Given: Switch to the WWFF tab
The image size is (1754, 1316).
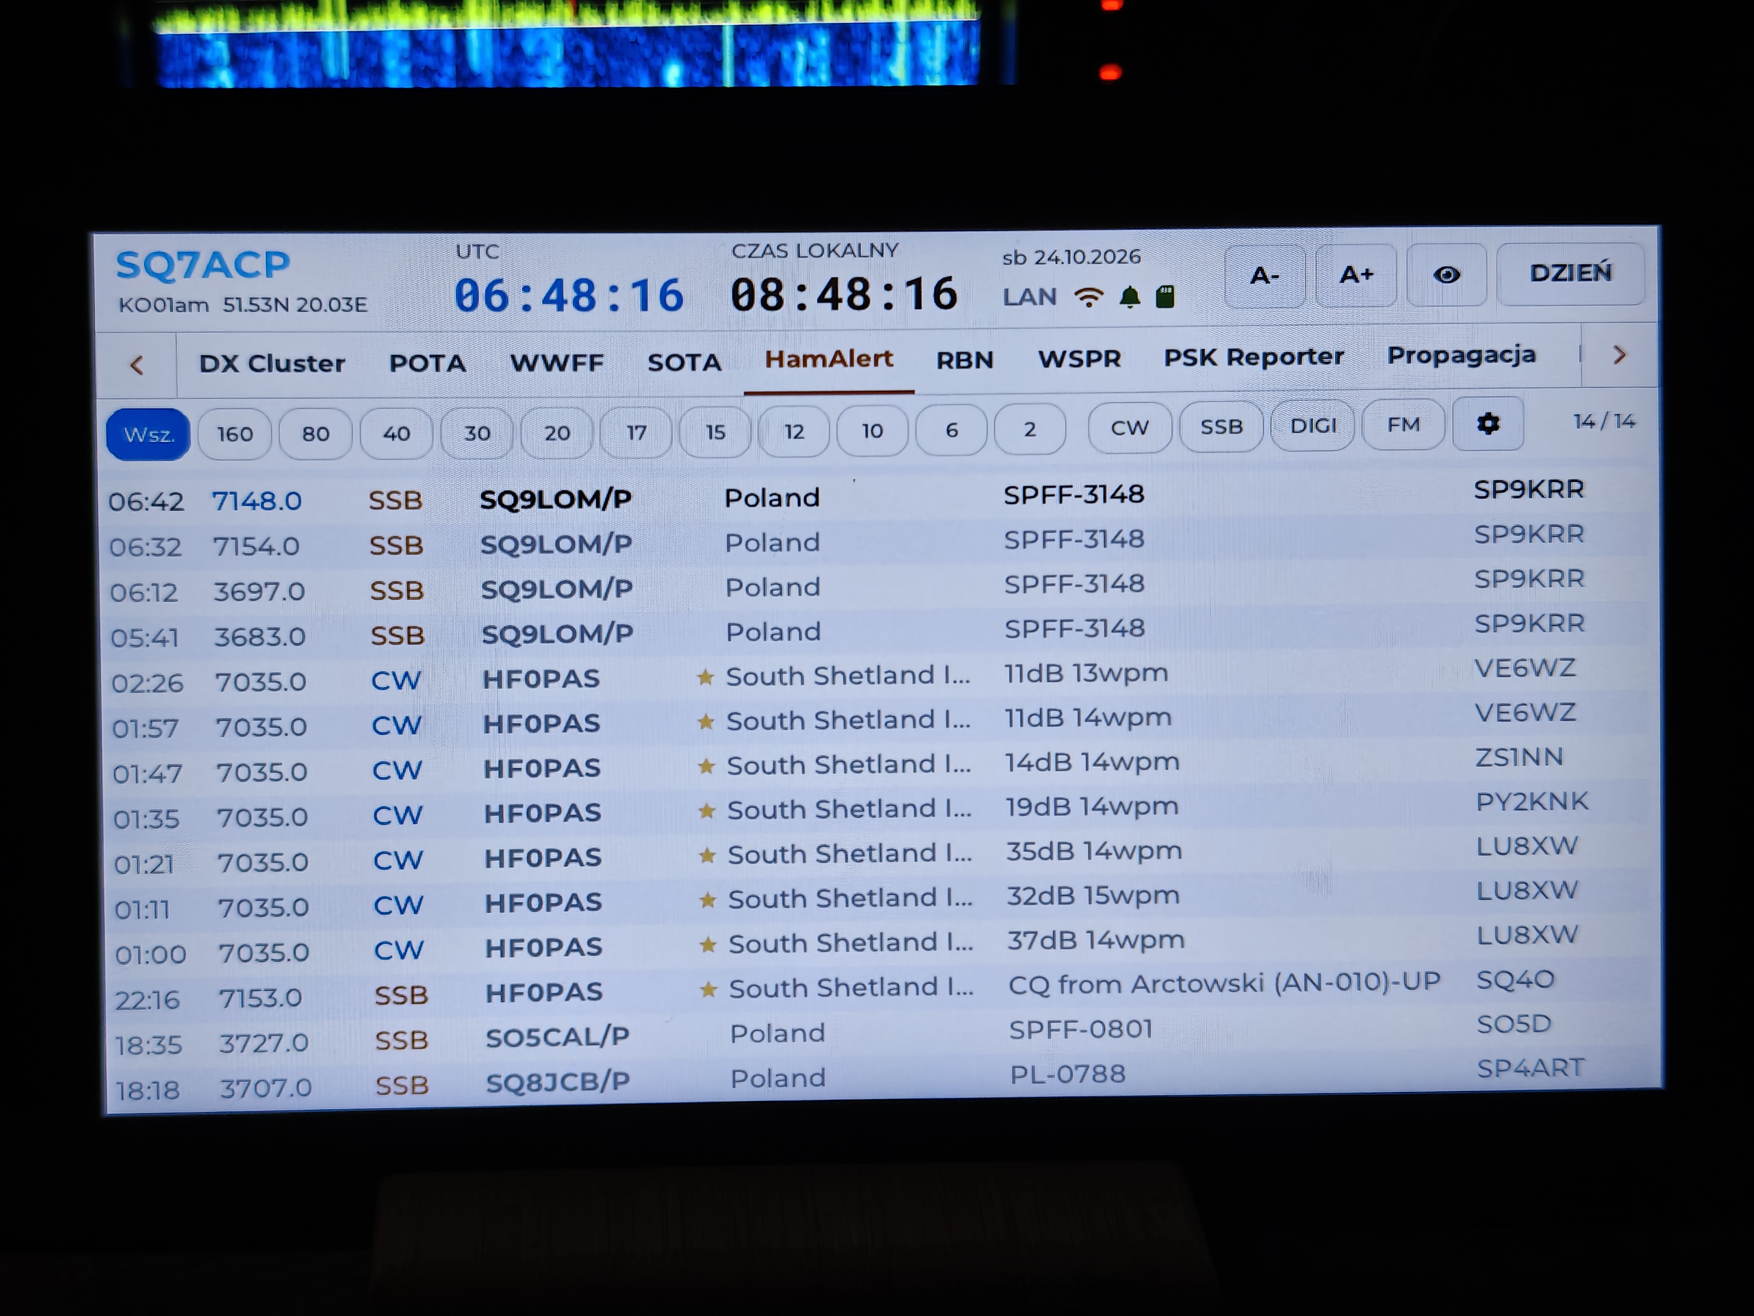Looking at the screenshot, I should click(x=557, y=362).
